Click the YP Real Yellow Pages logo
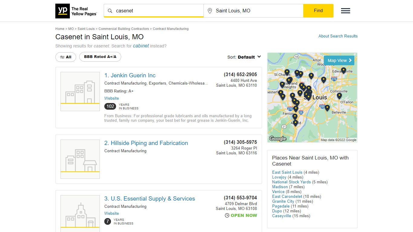 76,11
